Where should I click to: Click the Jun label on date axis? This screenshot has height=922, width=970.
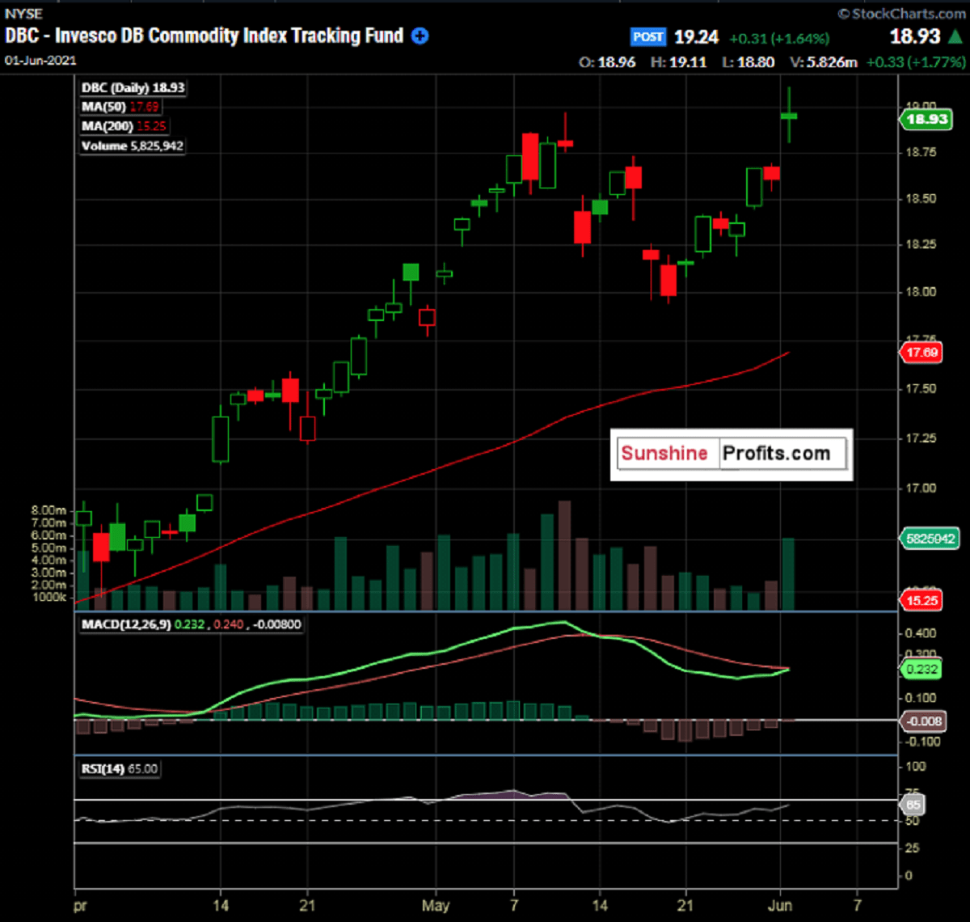(x=780, y=905)
